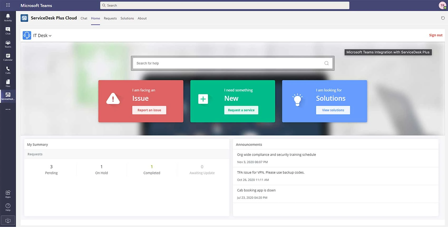Click View solutions button

click(333, 110)
